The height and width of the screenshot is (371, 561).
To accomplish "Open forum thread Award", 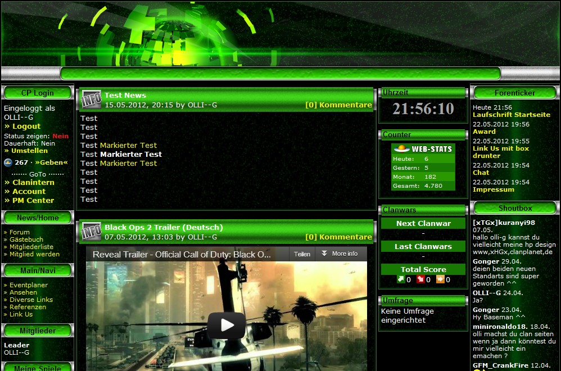I will point(484,132).
